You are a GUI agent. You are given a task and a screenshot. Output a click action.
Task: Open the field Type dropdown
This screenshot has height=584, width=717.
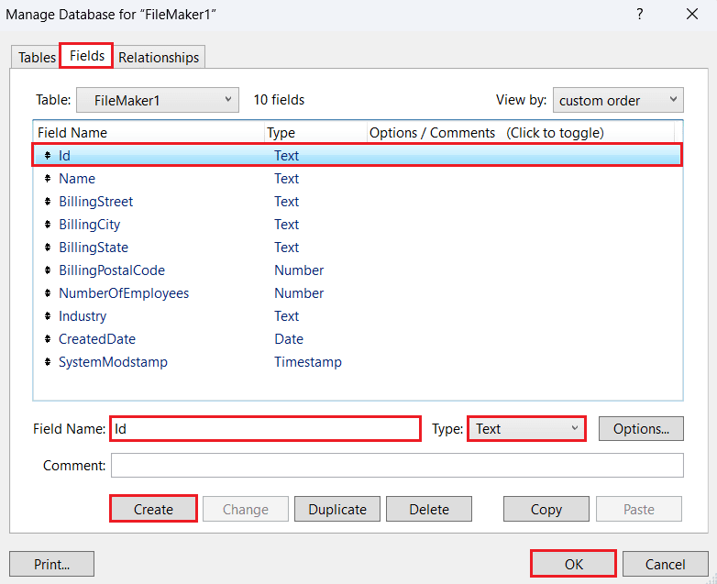point(526,428)
